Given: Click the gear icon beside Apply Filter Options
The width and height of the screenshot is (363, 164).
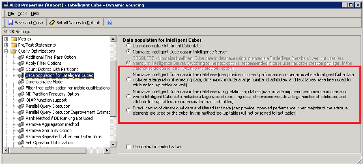Looking at the screenshot, I should click(x=21, y=63).
